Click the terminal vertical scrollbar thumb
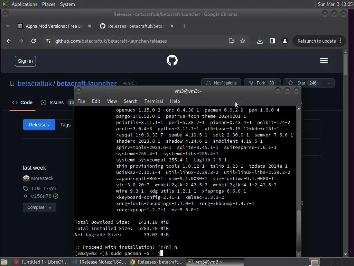Image resolution: width=354 pixels, height=266 pixels. point(299,231)
